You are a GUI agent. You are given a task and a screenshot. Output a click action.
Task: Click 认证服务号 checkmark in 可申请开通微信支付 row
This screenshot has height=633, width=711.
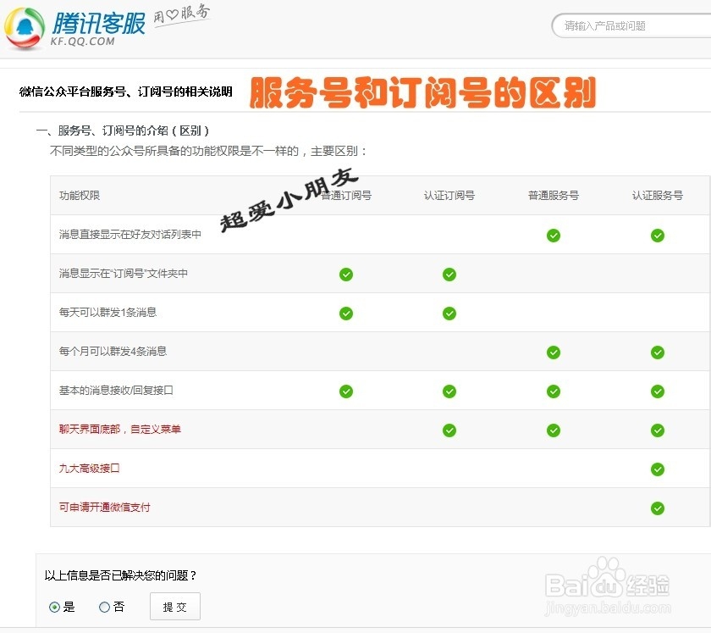pyautogui.click(x=658, y=508)
